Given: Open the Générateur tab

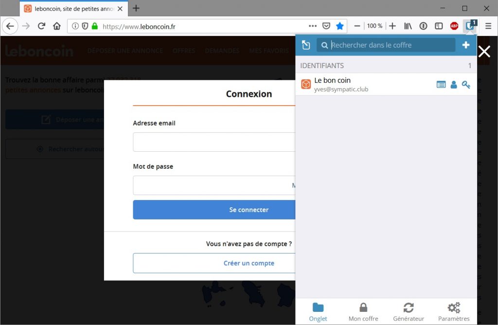Looking at the screenshot, I should tap(409, 312).
